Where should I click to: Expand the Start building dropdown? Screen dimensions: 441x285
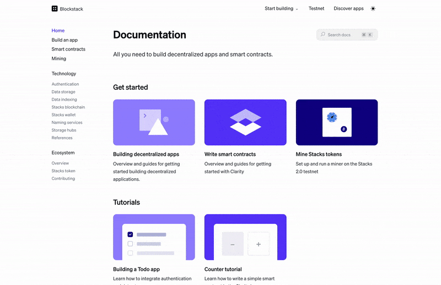pyautogui.click(x=281, y=9)
